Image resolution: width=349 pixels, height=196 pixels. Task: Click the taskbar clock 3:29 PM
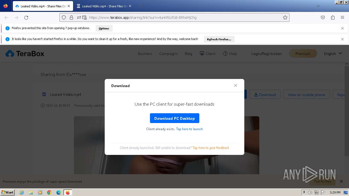click(x=335, y=192)
